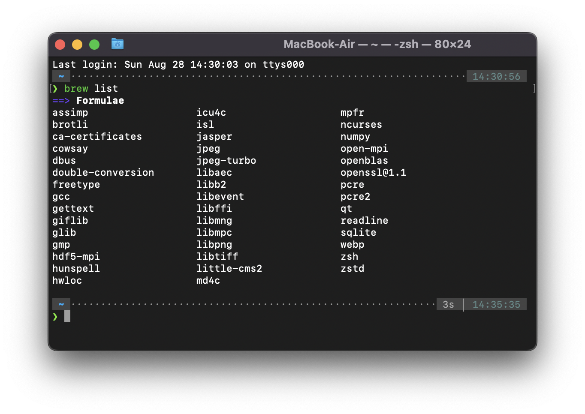Click the purple ==> arrow before Formulae
This screenshot has height=414, width=585.
pos(61,101)
